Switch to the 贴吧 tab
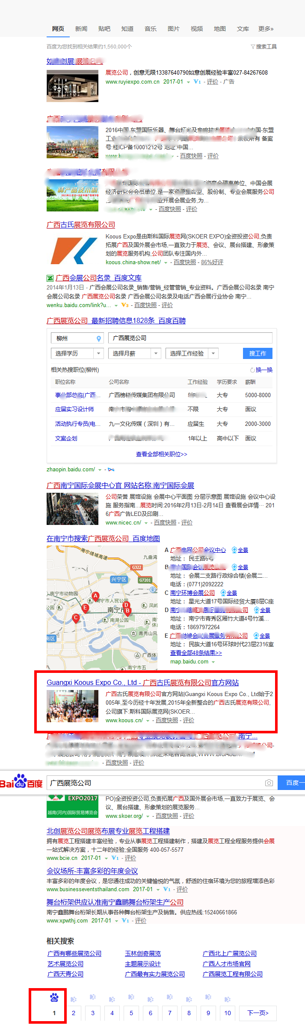 tap(104, 29)
